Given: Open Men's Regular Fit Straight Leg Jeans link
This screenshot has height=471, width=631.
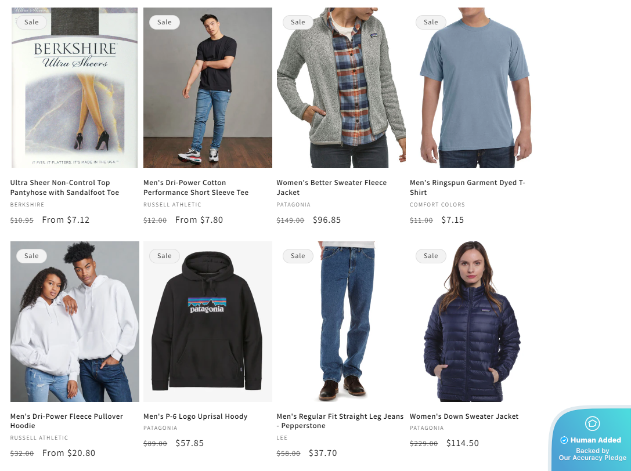Looking at the screenshot, I should pos(340,421).
